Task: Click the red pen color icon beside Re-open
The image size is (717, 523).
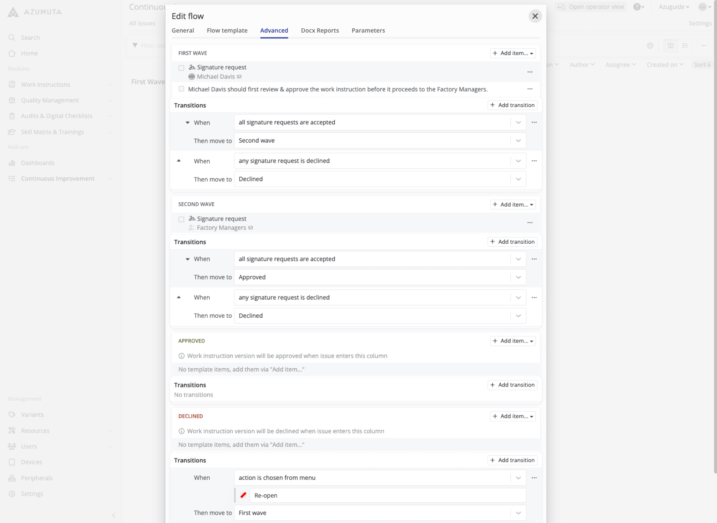Action: [x=243, y=495]
